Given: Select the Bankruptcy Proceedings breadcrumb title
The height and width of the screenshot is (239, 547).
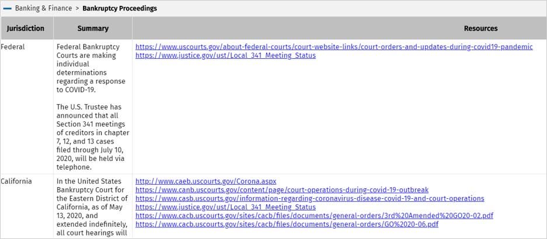Looking at the screenshot, I should 119,9.
